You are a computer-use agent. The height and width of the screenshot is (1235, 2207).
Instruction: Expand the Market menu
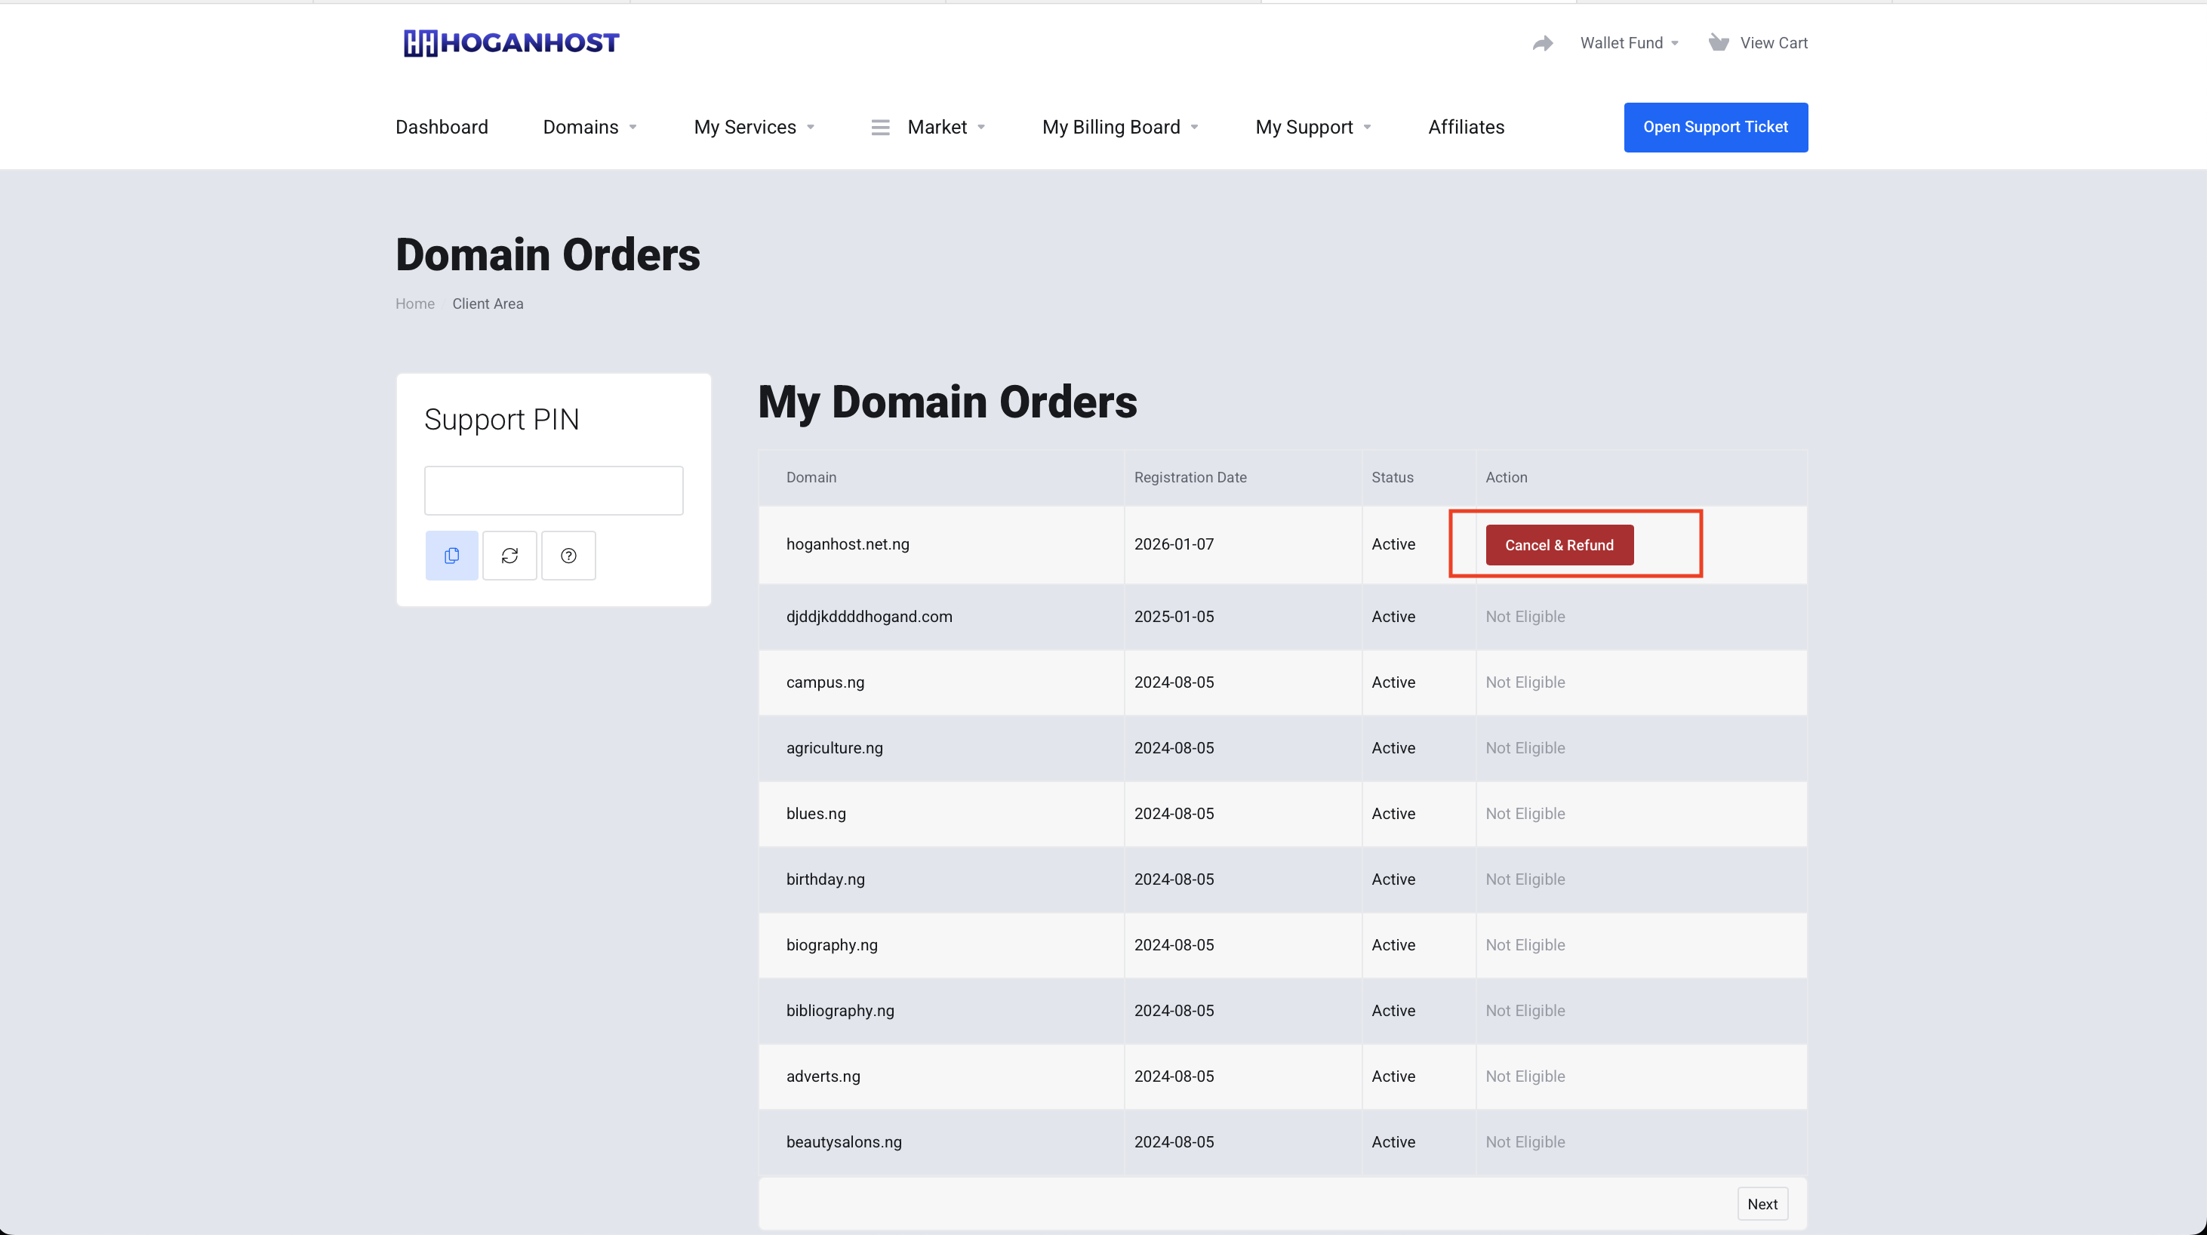[x=946, y=127]
